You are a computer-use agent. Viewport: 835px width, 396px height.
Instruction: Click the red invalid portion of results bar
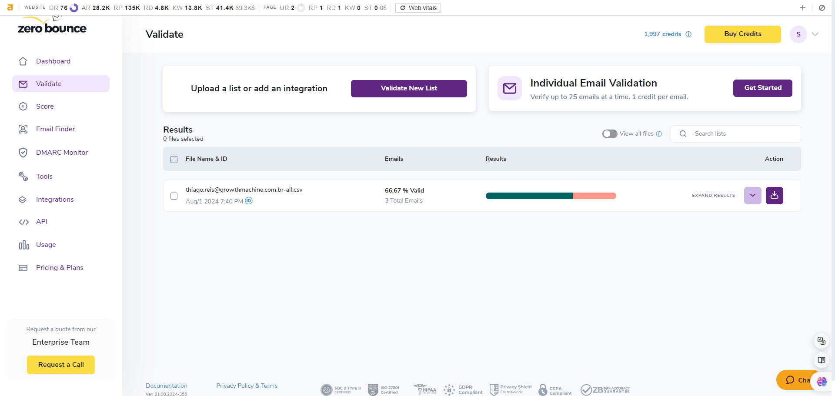tap(594, 196)
